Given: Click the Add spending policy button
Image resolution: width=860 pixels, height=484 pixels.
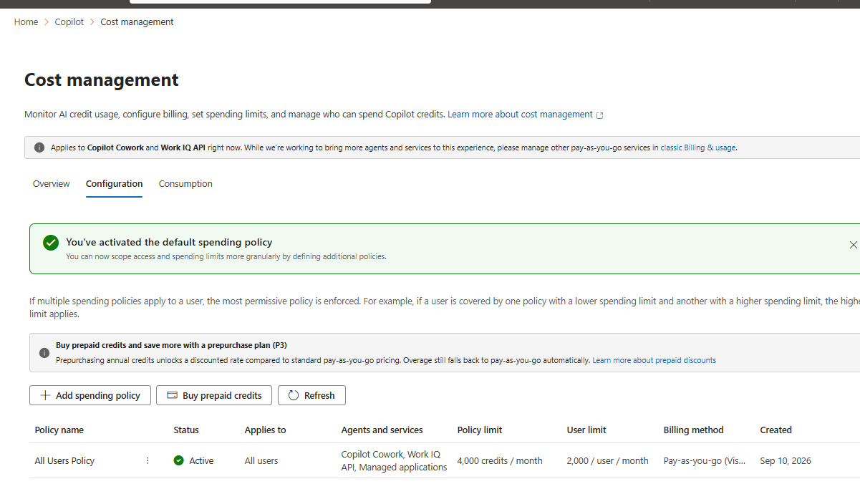Looking at the screenshot, I should click(x=90, y=395).
